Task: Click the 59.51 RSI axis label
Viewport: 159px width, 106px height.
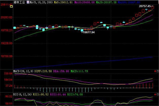Action: click(x=9, y=104)
